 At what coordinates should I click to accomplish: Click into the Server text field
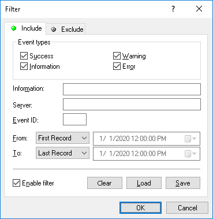point(132,105)
